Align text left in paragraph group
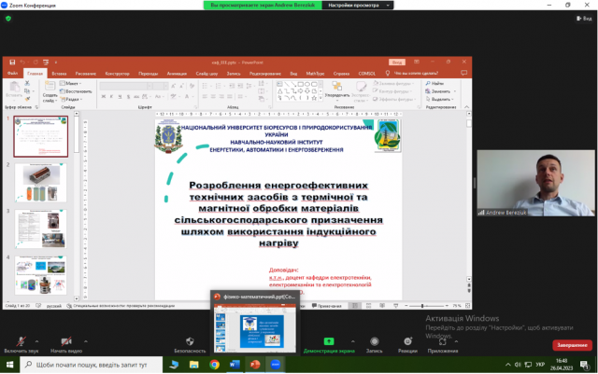The height and width of the screenshot is (374, 598). 205,97
